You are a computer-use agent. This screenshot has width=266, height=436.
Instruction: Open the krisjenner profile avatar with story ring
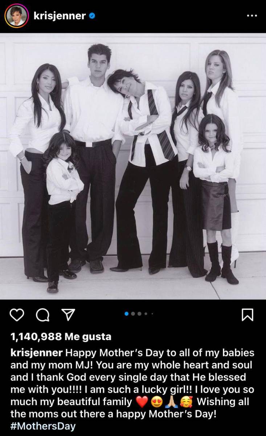pyautogui.click(x=16, y=16)
